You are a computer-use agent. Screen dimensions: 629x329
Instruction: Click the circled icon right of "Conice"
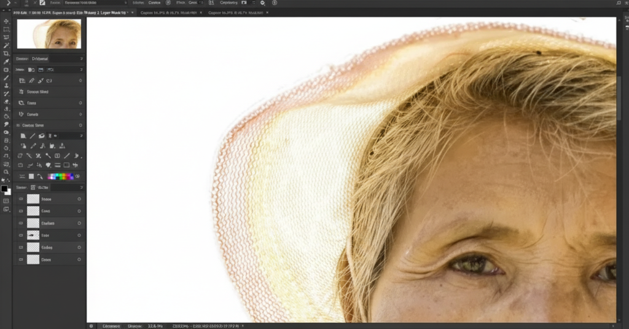tap(168, 3)
